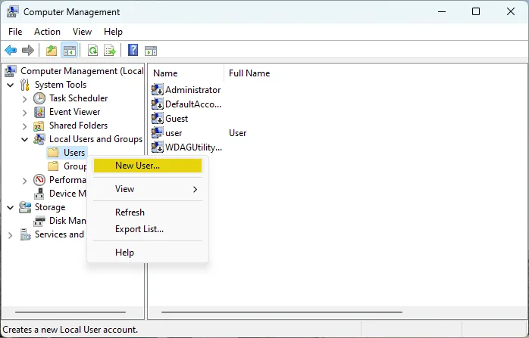
Task: Collapse the Local Users and Groups node
Action: pyautogui.click(x=24, y=139)
